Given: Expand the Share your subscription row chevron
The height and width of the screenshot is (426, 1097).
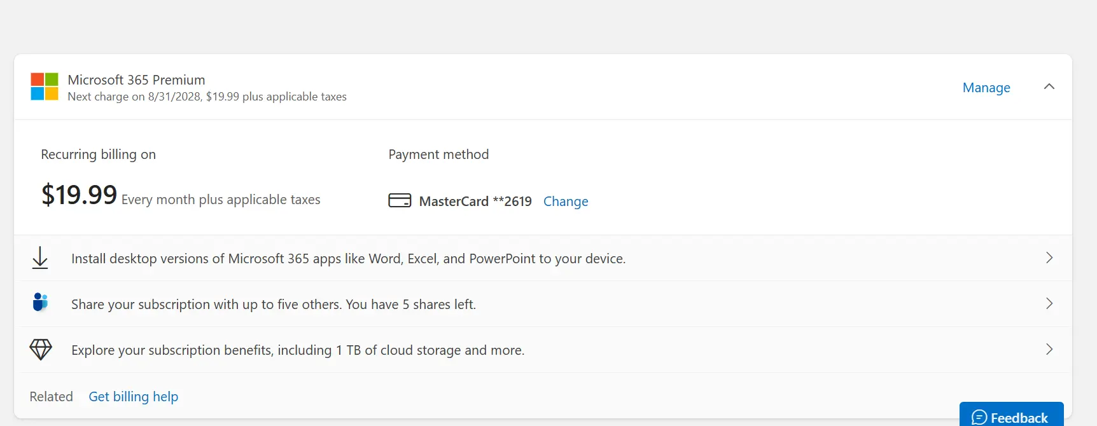Looking at the screenshot, I should pyautogui.click(x=1049, y=303).
